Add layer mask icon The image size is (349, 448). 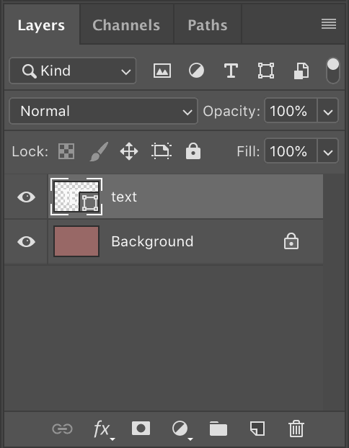tap(141, 429)
